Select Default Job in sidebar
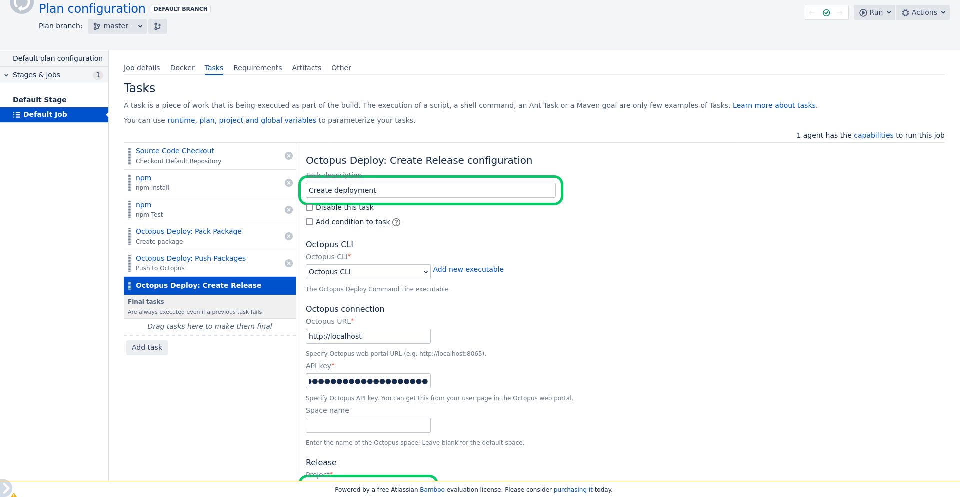Screen dimensions: 960x497 tap(54, 114)
